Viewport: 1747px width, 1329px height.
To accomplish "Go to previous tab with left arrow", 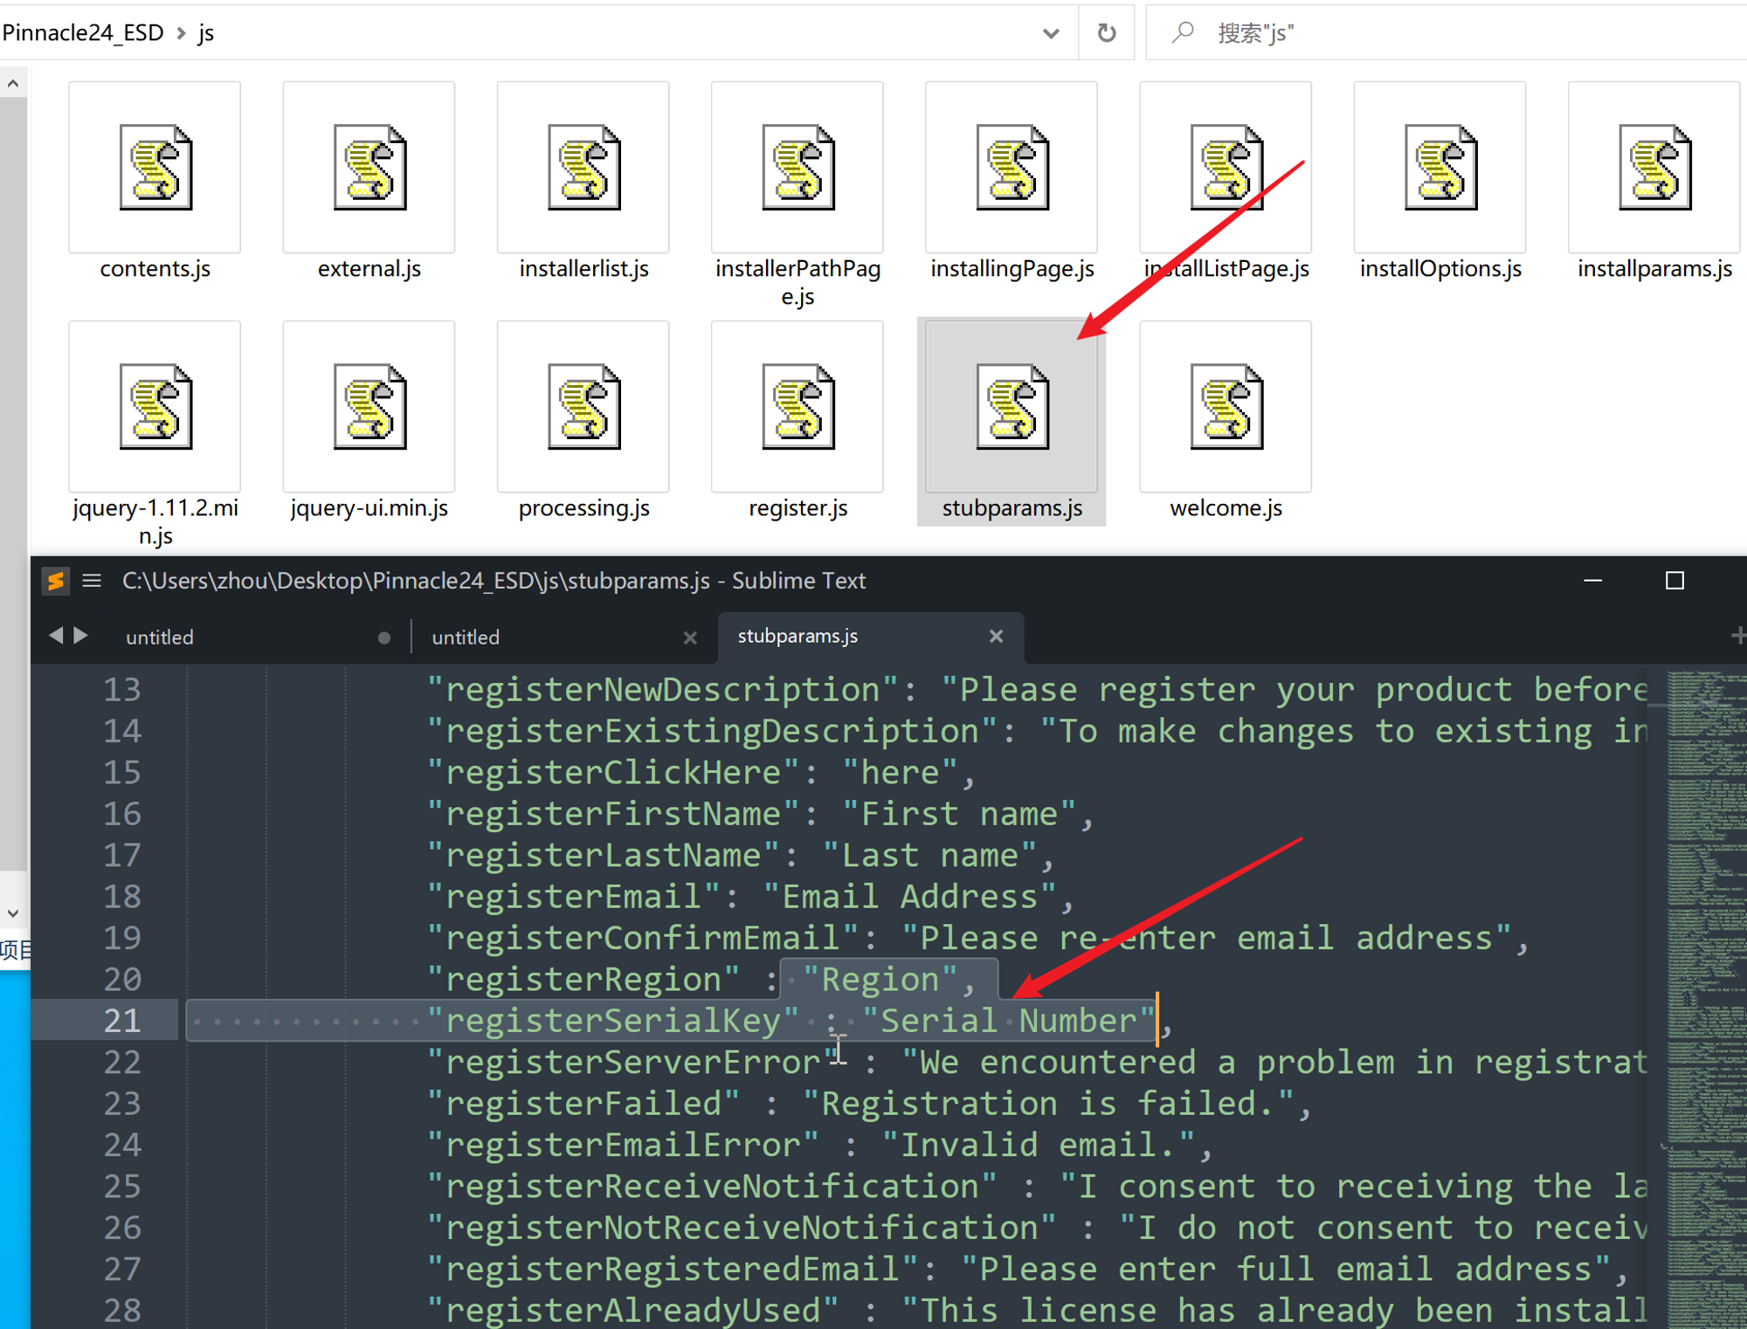I will [x=56, y=636].
